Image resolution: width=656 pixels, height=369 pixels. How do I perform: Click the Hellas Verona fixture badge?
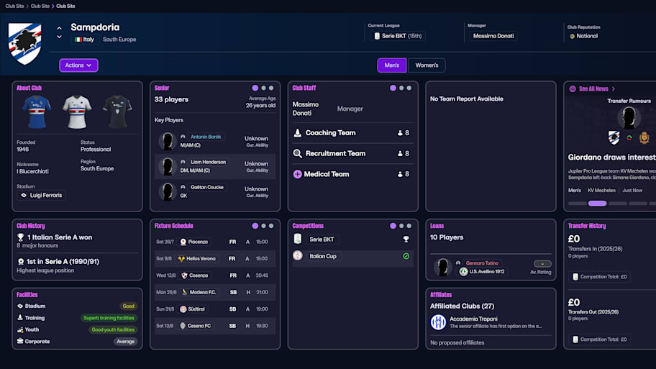[182, 258]
